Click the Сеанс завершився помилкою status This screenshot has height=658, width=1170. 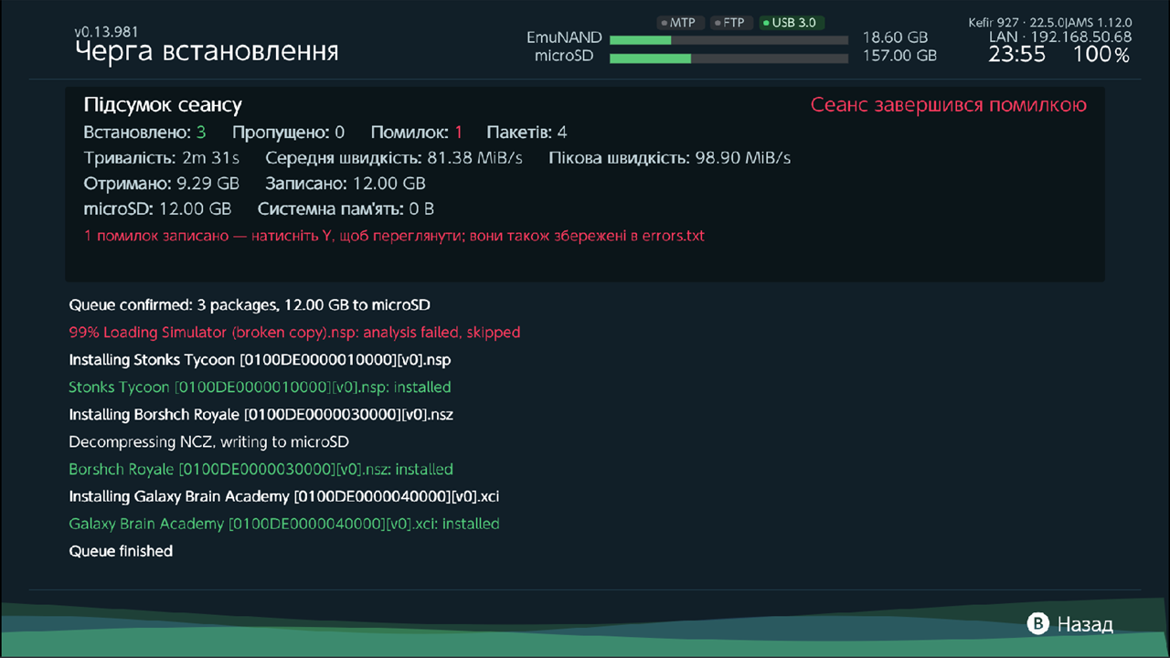949,105
